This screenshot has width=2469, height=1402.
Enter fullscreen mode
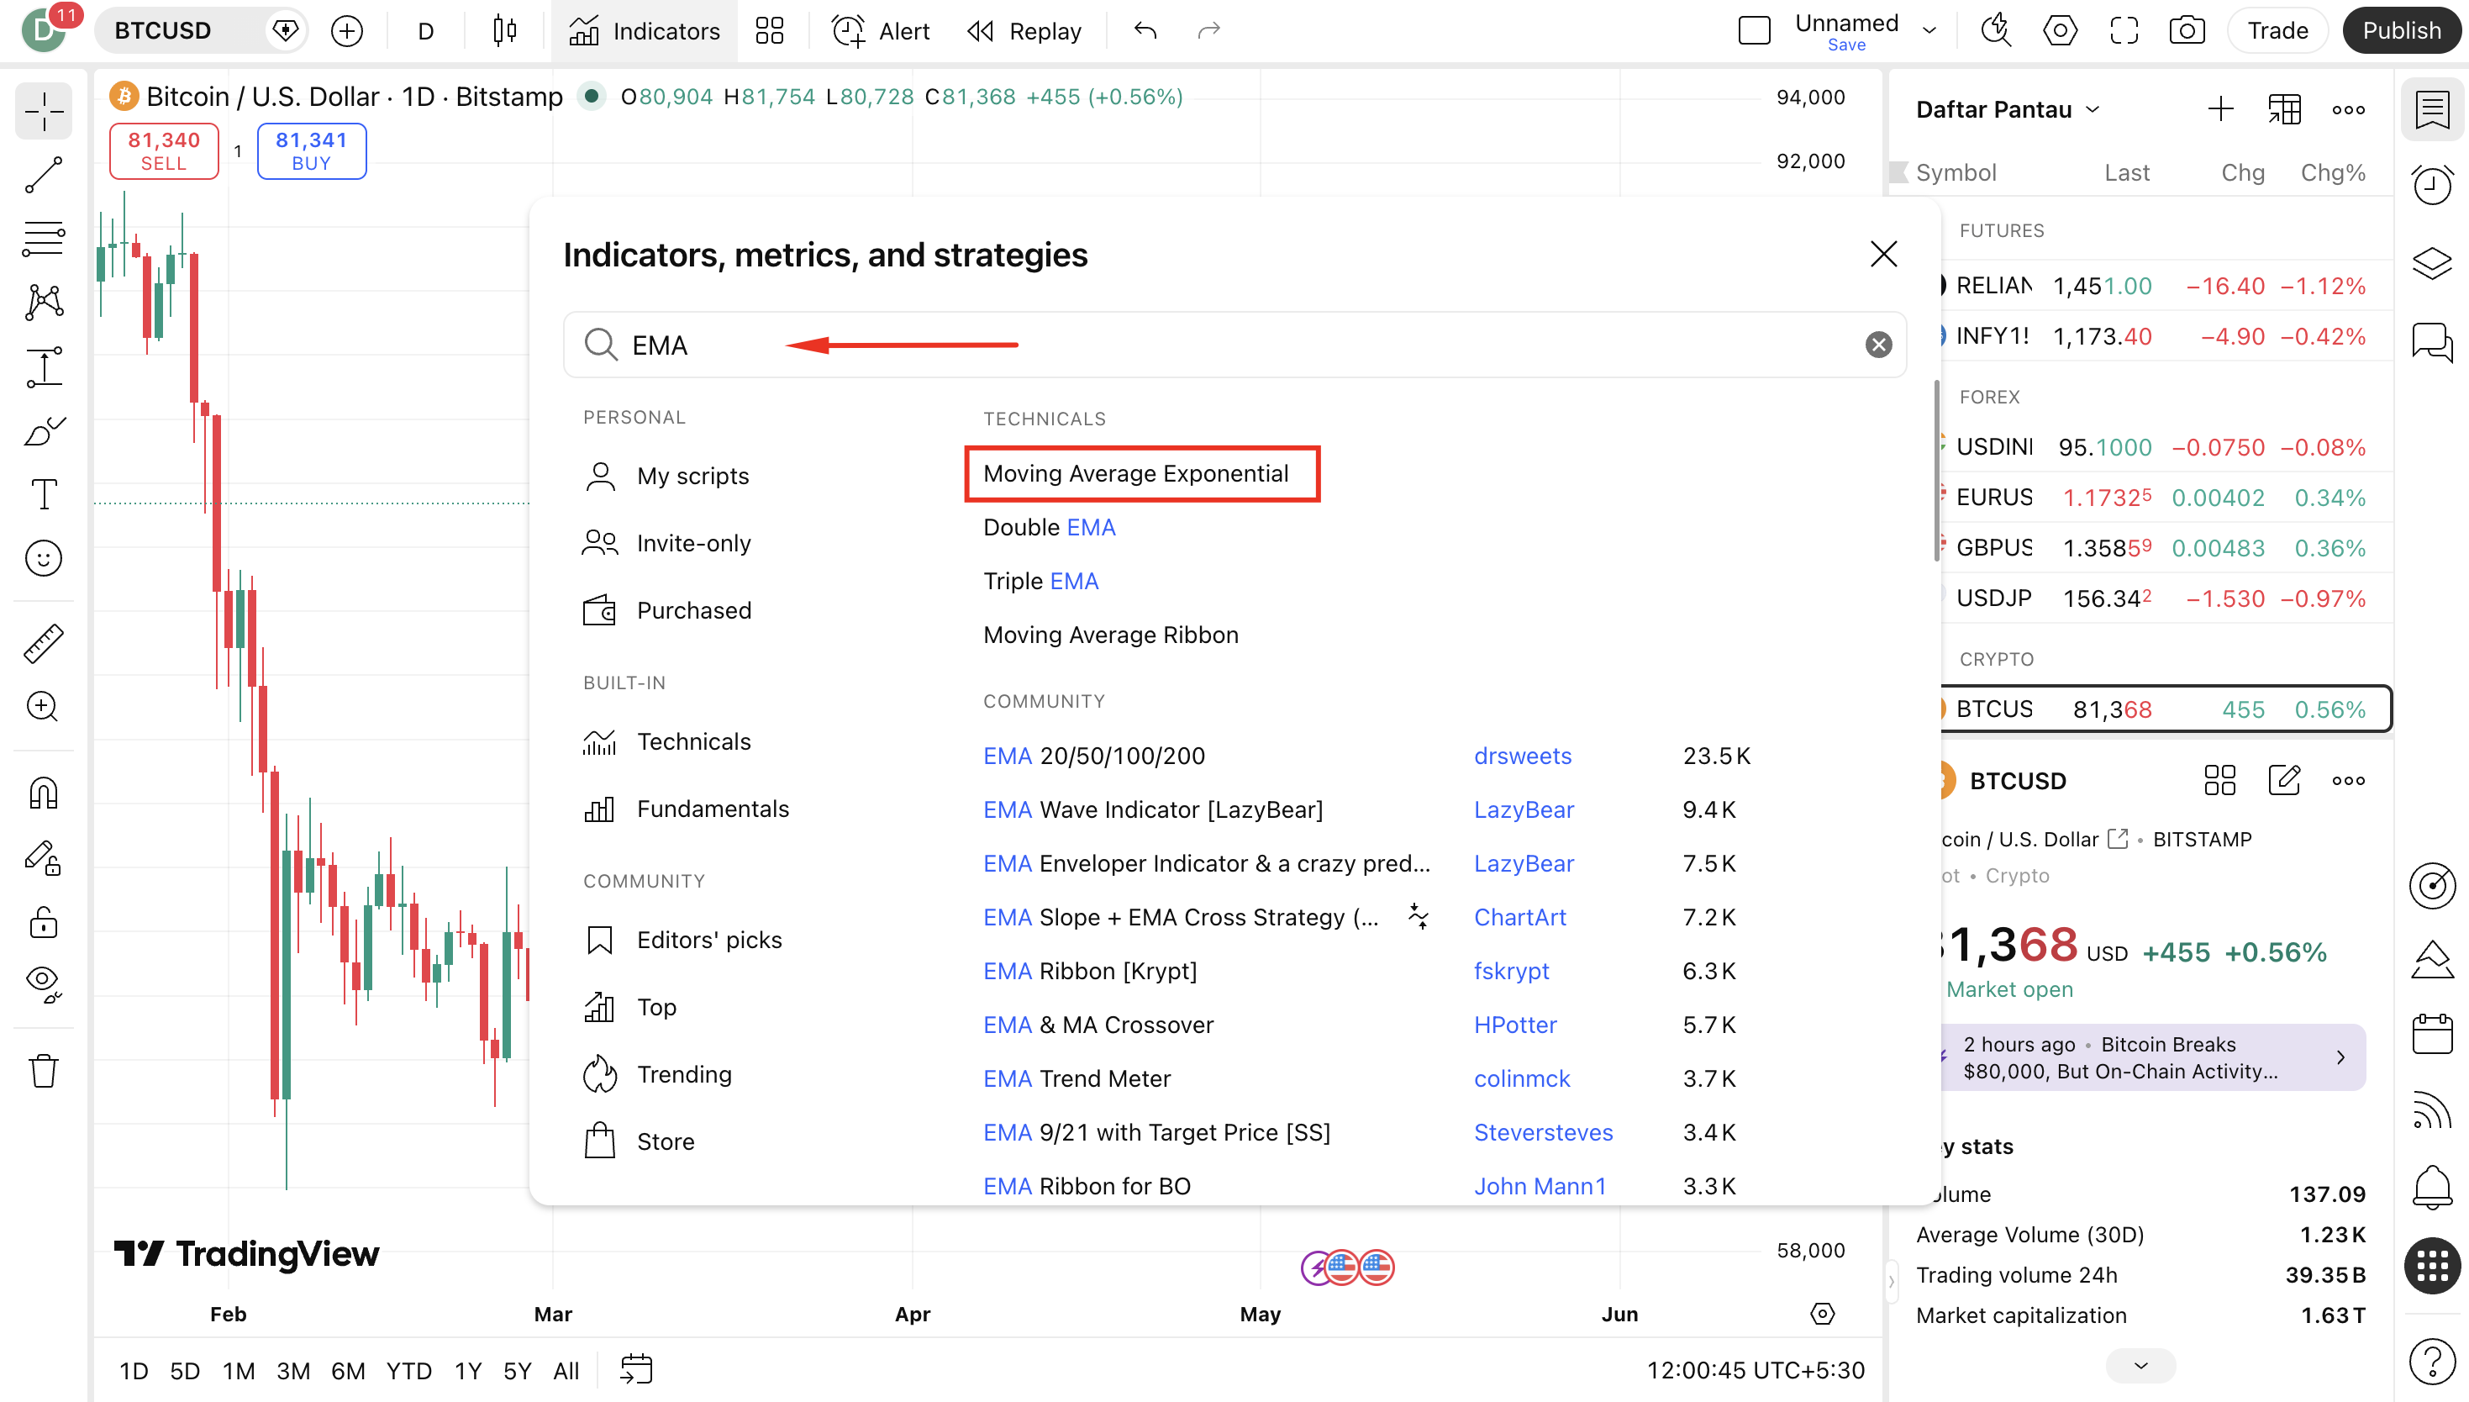[2124, 31]
